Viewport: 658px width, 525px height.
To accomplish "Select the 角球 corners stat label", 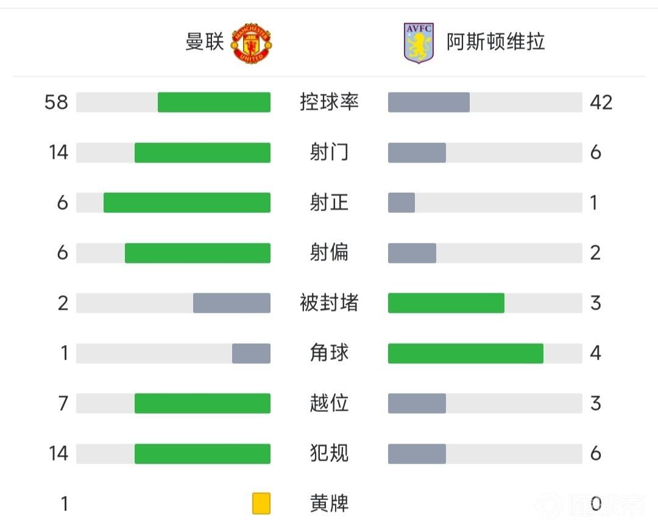I will click(x=329, y=353).
